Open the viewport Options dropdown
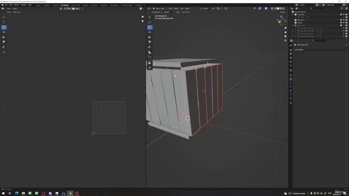349x196 pixels. pos(283,12)
